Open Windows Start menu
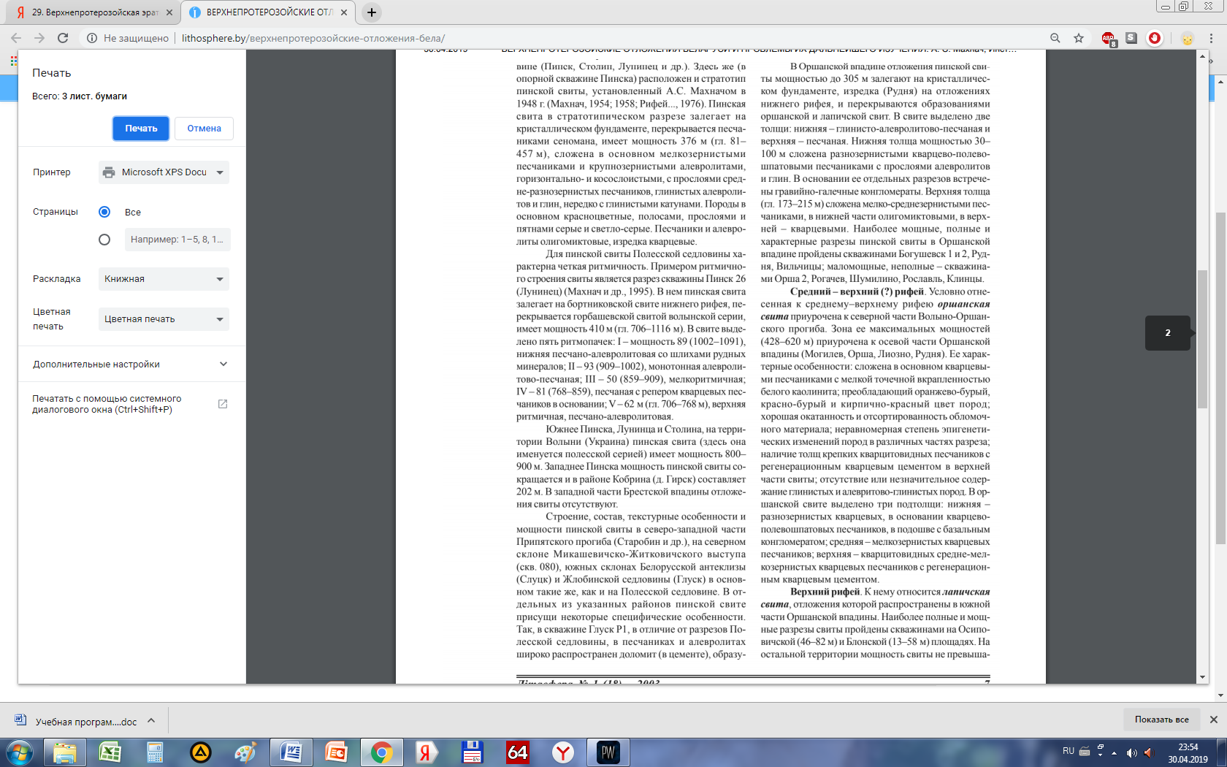1227x767 pixels. pos(20,752)
